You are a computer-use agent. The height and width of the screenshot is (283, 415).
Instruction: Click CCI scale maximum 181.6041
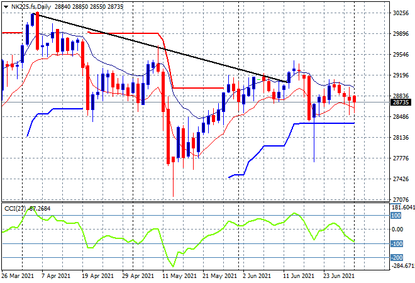tap(403, 208)
